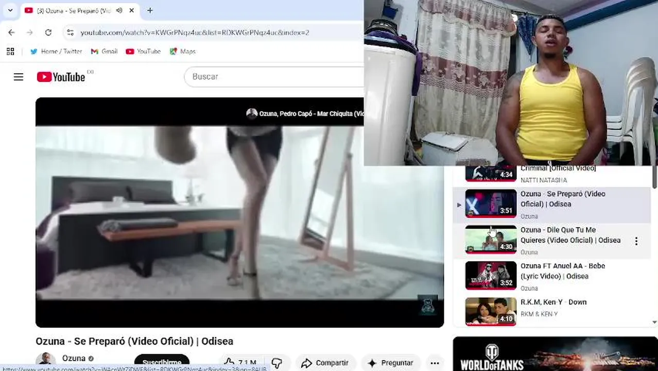658x371 pixels.
Task: Open the YouTube hamburger guide menu
Action: click(x=19, y=77)
